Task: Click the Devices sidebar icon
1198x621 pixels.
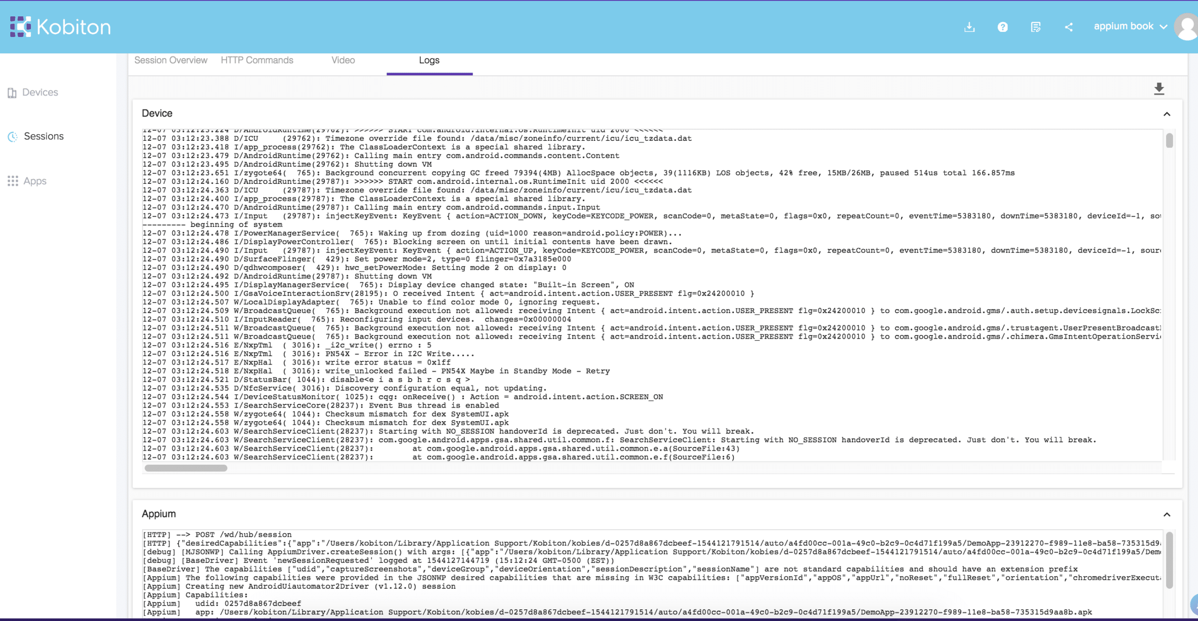Action: tap(12, 93)
